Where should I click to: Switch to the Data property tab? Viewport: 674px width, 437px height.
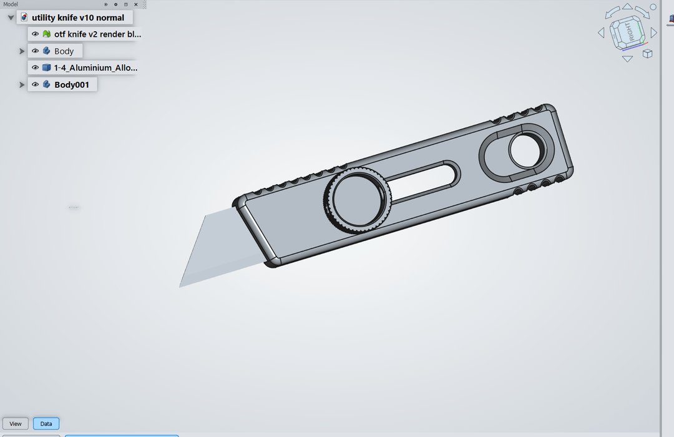pos(46,424)
